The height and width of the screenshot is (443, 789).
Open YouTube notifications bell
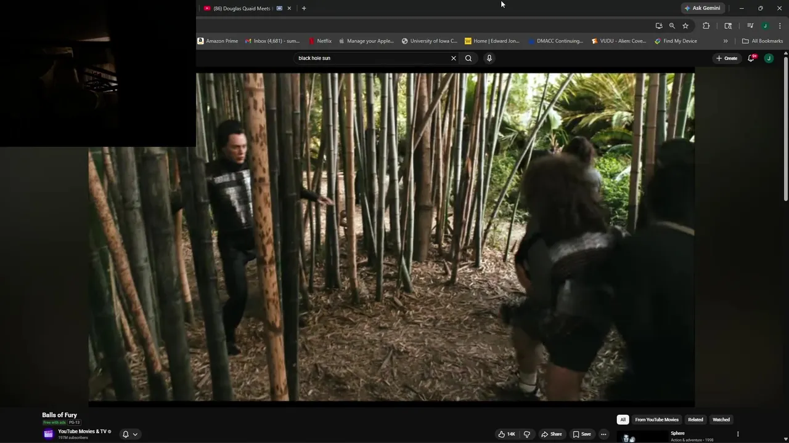(751, 58)
